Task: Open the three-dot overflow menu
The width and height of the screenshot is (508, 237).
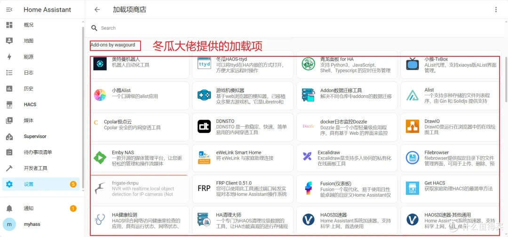Action: click(496, 10)
